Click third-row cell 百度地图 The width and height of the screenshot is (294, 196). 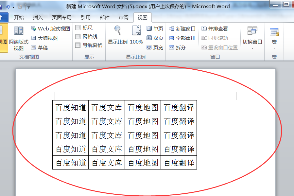(143, 135)
